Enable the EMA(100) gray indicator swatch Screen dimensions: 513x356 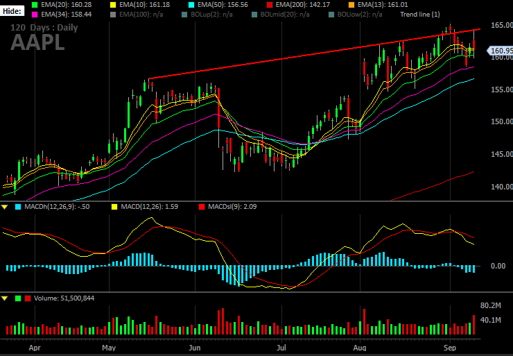(x=113, y=15)
